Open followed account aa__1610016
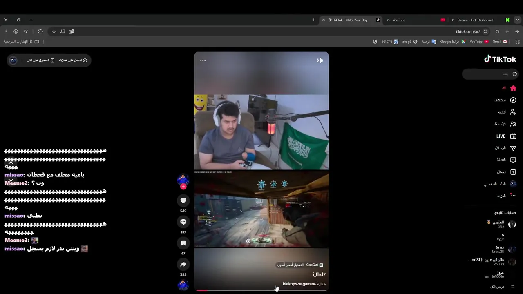This screenshot has height=294, width=523. click(501, 274)
